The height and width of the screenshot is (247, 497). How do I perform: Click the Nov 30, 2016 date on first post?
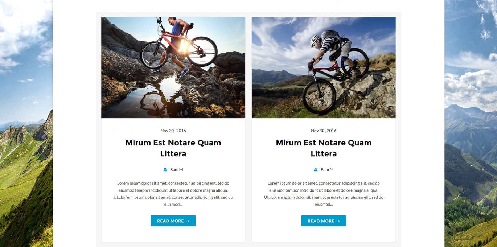173,131
